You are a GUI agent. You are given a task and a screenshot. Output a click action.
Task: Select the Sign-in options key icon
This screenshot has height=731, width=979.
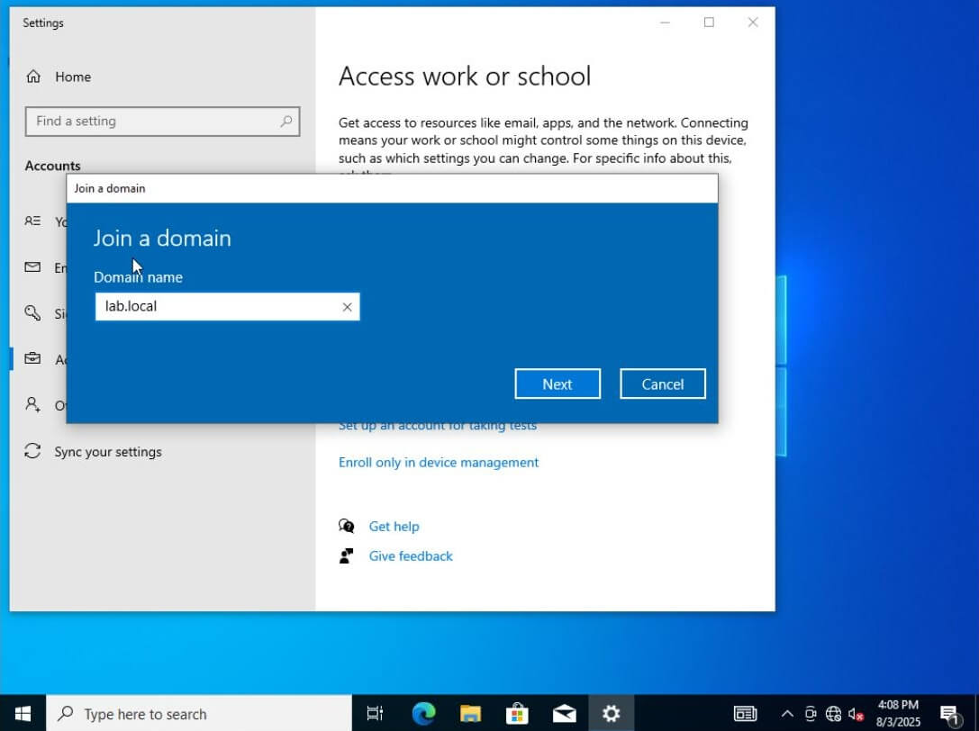coord(32,312)
